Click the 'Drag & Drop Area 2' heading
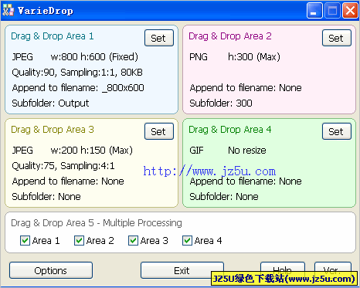 (x=230, y=36)
